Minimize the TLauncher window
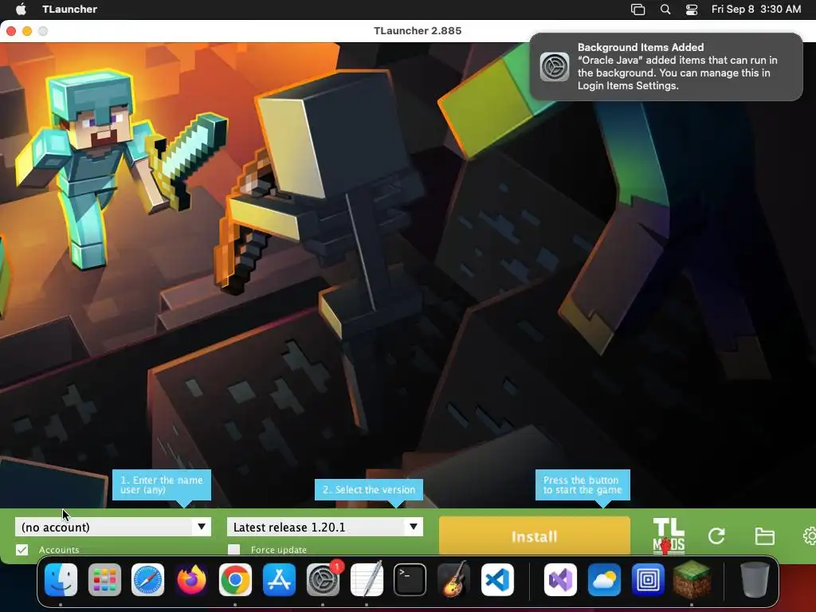Screen dimensions: 816x612 (x=27, y=31)
